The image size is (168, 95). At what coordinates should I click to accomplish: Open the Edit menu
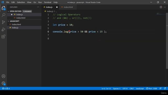tap(13, 2)
